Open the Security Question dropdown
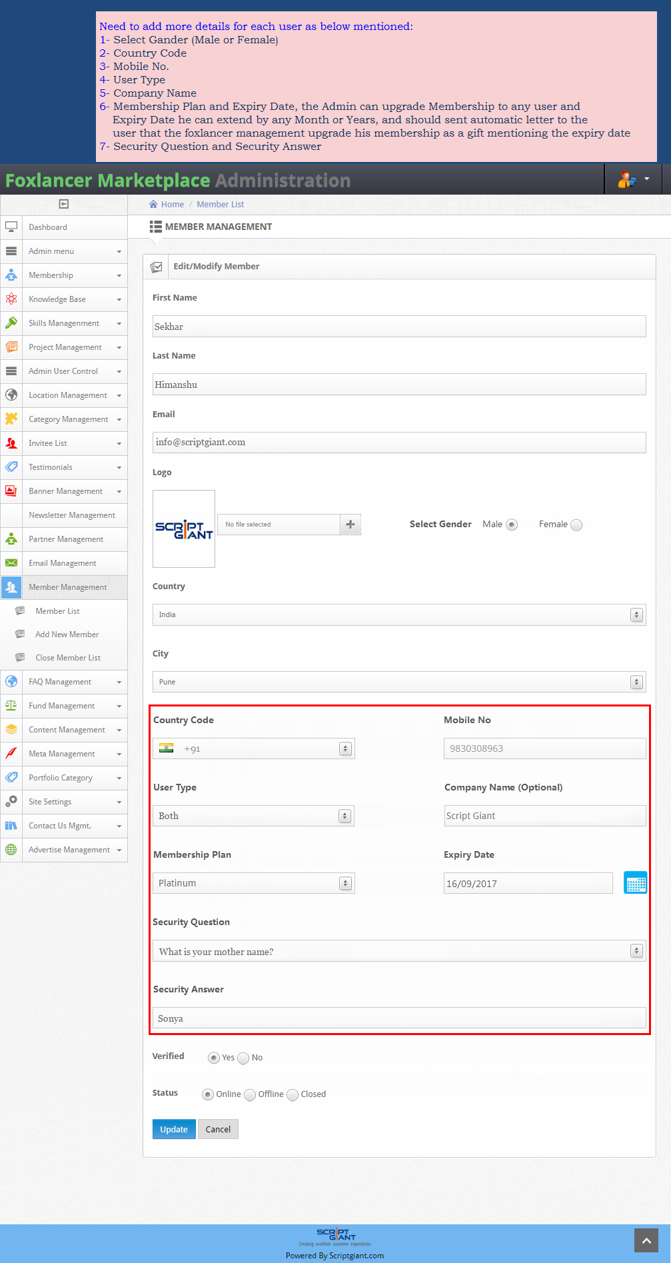 (x=399, y=951)
